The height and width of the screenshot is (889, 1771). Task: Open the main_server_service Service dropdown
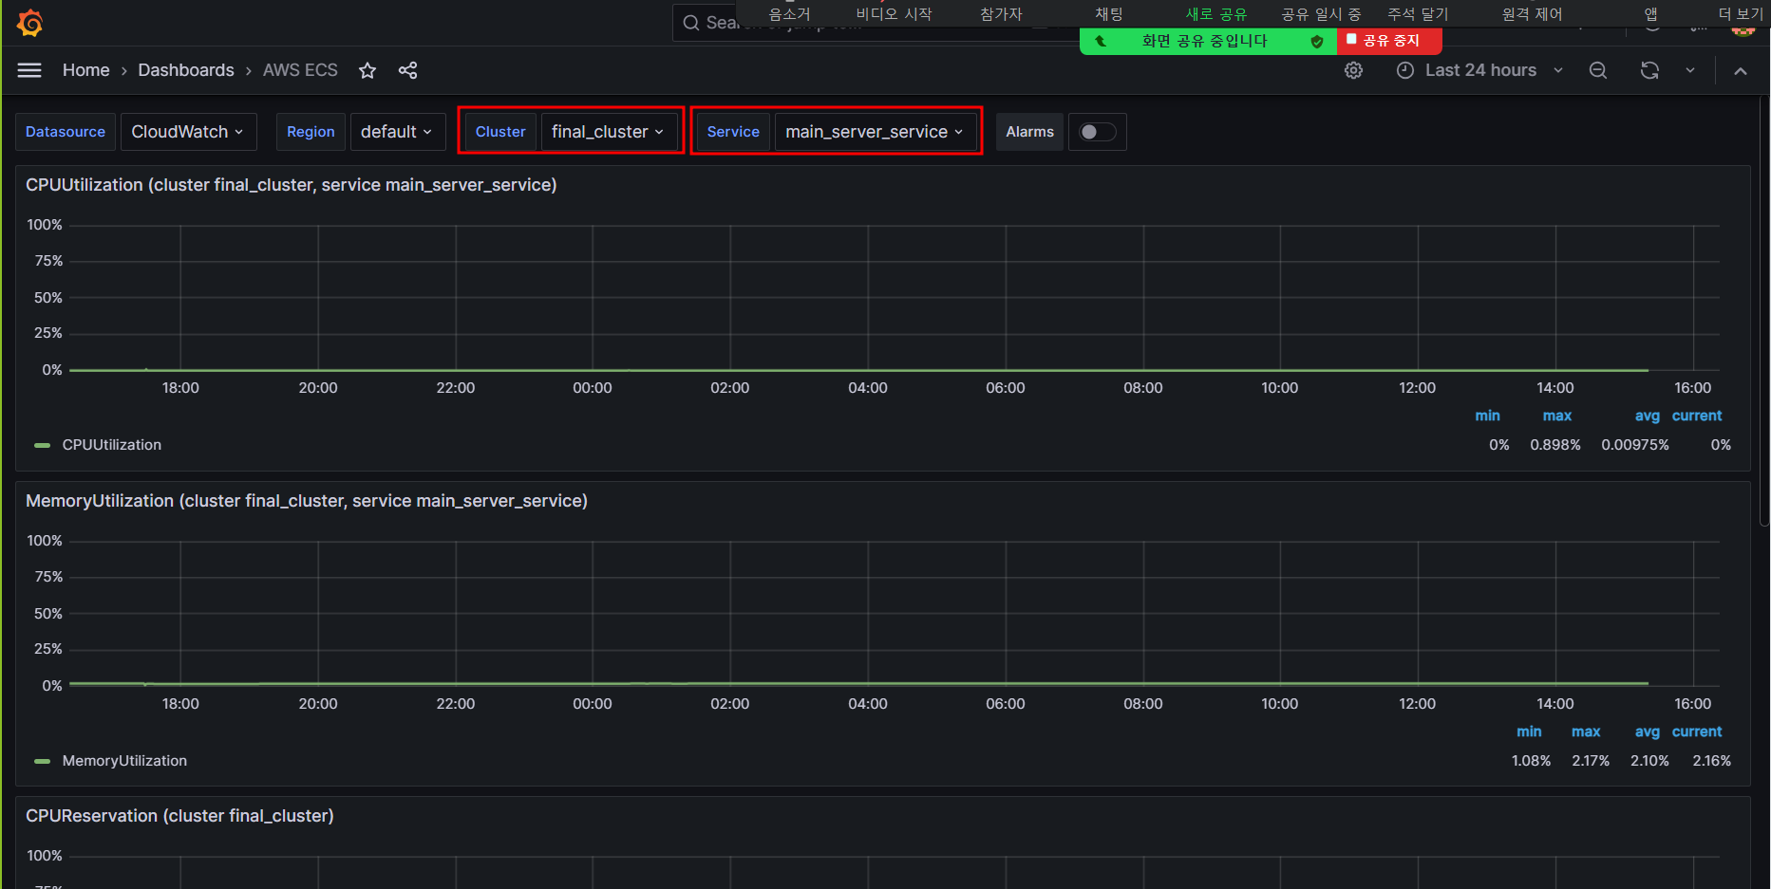pos(875,132)
